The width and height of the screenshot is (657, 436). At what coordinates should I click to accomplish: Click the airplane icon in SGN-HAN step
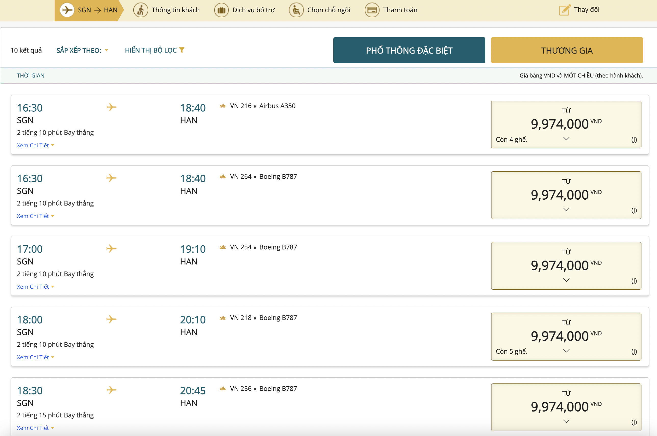coord(67,10)
